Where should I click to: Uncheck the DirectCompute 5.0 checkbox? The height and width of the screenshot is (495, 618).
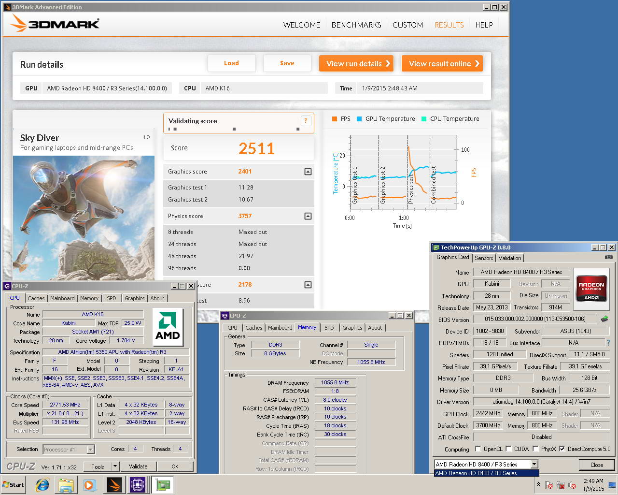[562, 449]
